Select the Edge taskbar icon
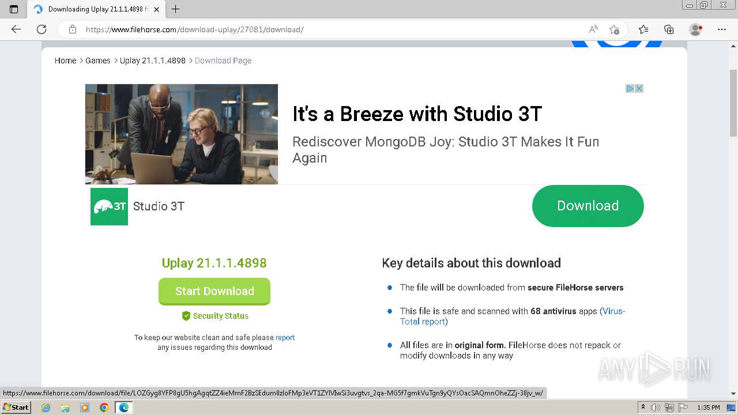This screenshot has width=738, height=415. 124,408
